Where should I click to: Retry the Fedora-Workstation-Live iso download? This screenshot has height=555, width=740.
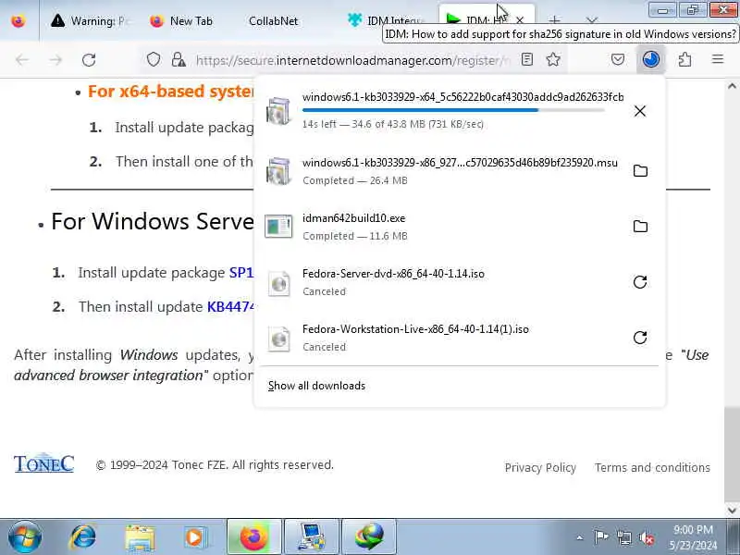pos(640,338)
